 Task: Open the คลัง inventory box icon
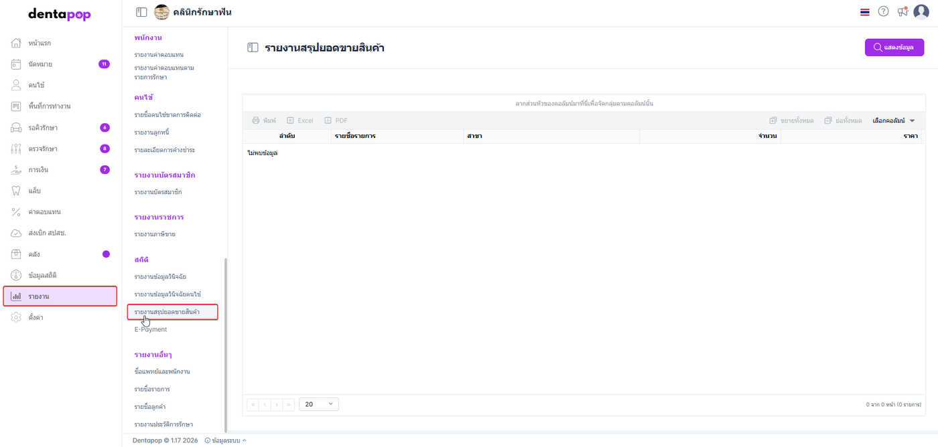[17, 254]
